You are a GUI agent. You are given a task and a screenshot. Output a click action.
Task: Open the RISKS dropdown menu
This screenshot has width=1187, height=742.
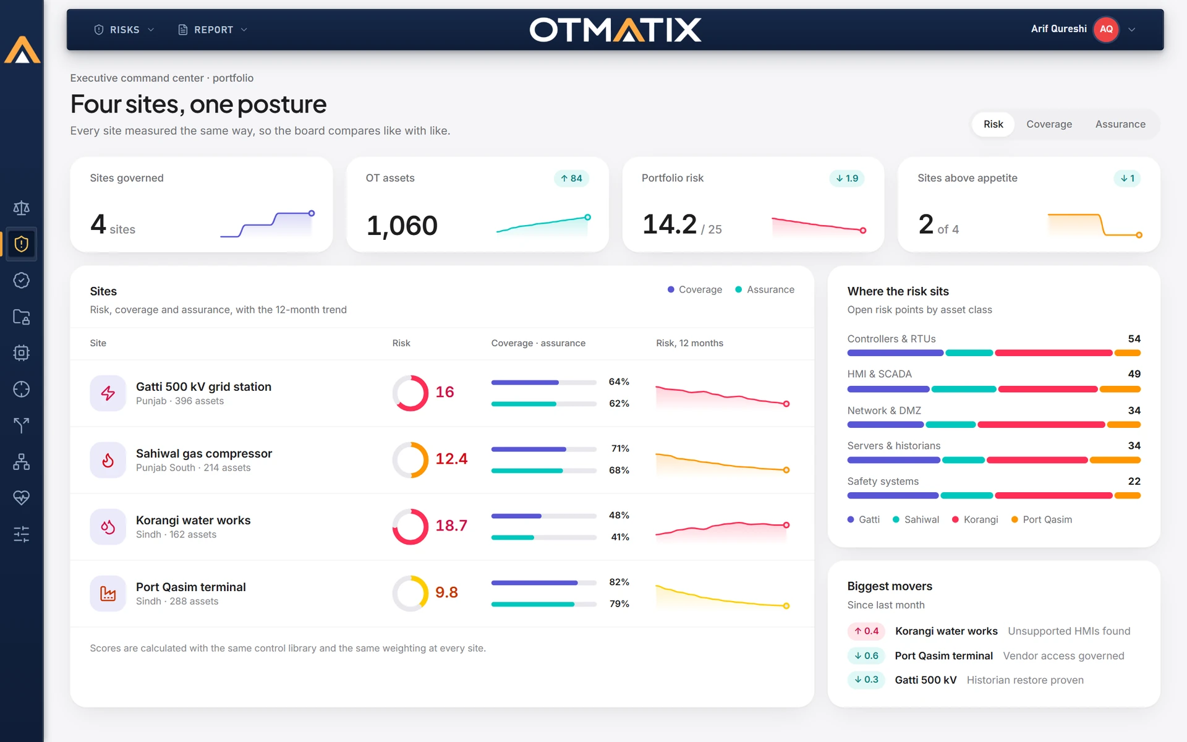(x=124, y=30)
